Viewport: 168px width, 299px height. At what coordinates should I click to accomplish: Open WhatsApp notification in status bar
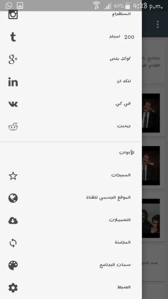(9, 5)
